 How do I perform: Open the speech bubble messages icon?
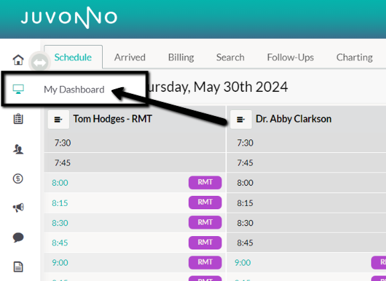18,237
